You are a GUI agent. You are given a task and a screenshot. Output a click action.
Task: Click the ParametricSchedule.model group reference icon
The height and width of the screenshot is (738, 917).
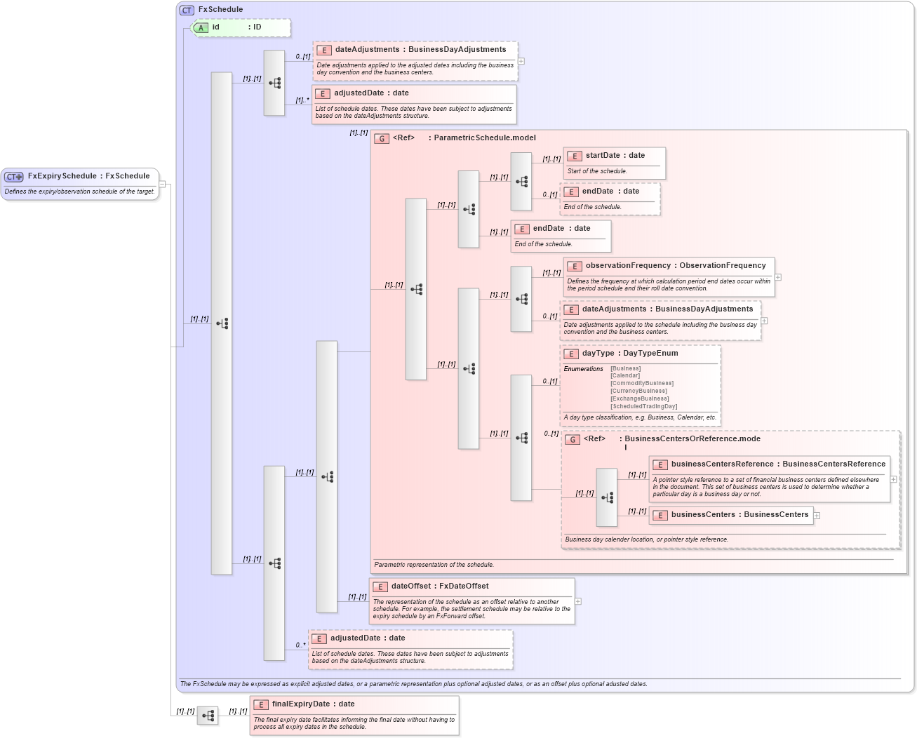(382, 138)
